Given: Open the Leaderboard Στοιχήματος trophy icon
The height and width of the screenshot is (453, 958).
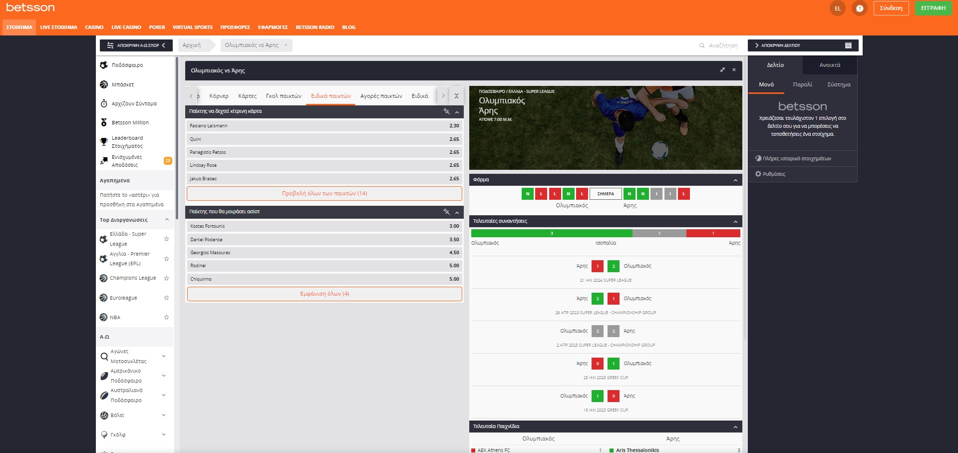Looking at the screenshot, I should click(x=104, y=142).
